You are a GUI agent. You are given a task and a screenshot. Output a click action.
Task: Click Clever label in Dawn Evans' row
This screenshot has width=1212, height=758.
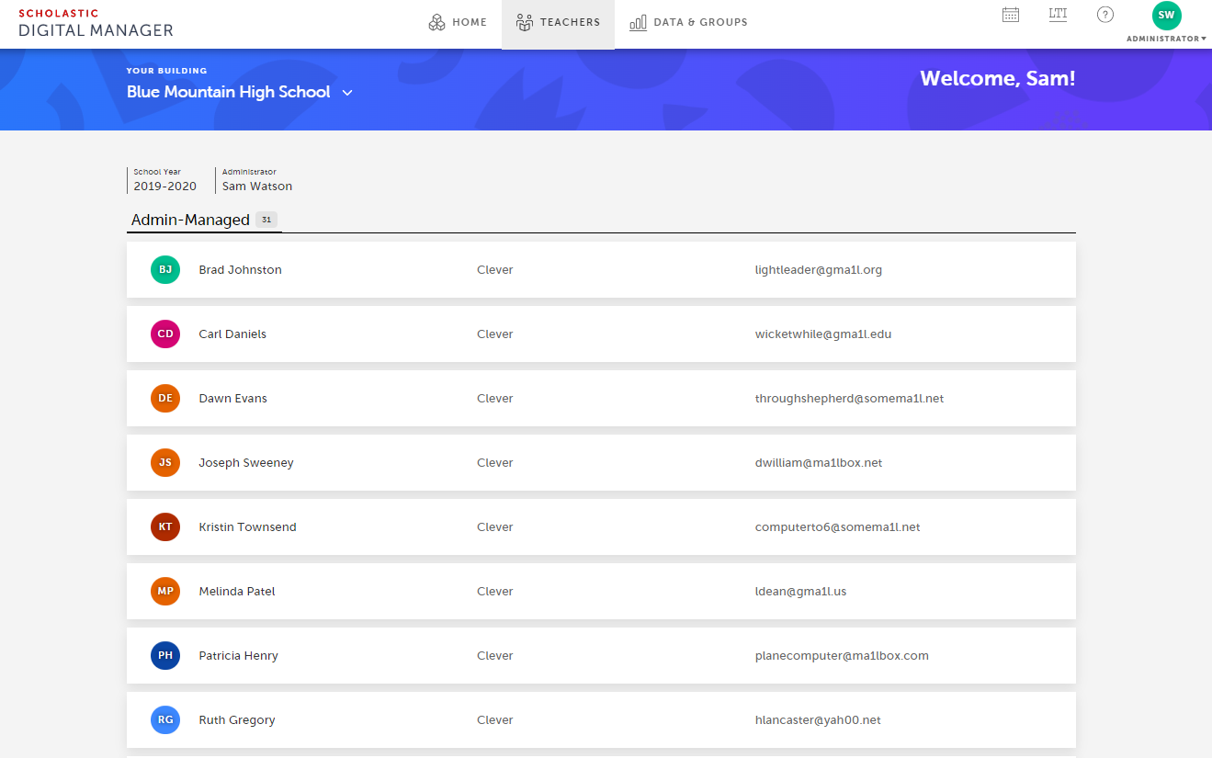pos(495,399)
